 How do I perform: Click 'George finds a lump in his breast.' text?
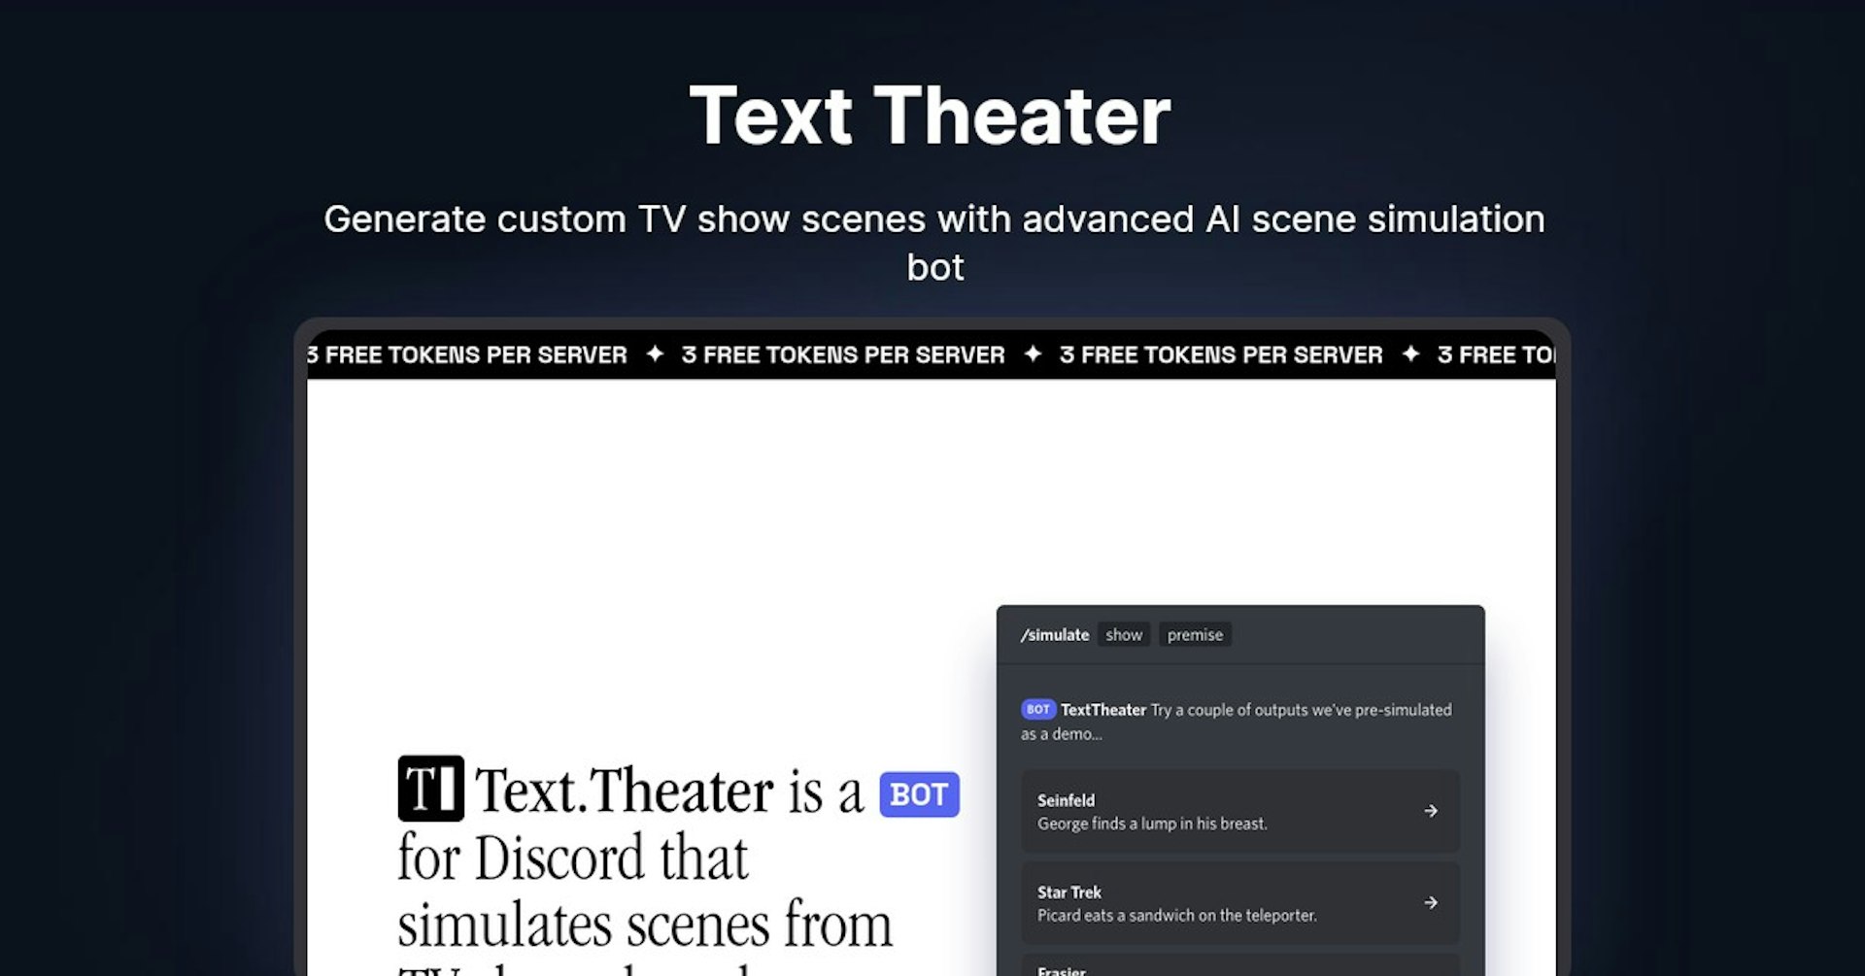click(x=1152, y=824)
